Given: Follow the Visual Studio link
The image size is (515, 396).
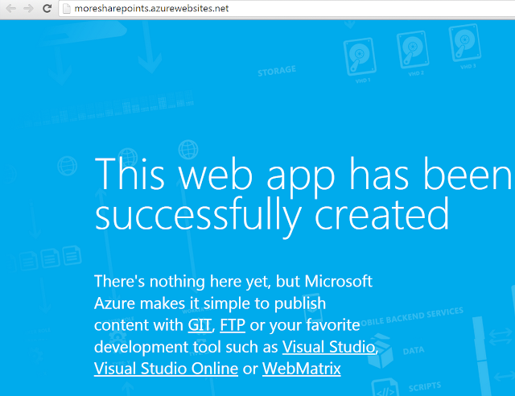Looking at the screenshot, I should [329, 347].
